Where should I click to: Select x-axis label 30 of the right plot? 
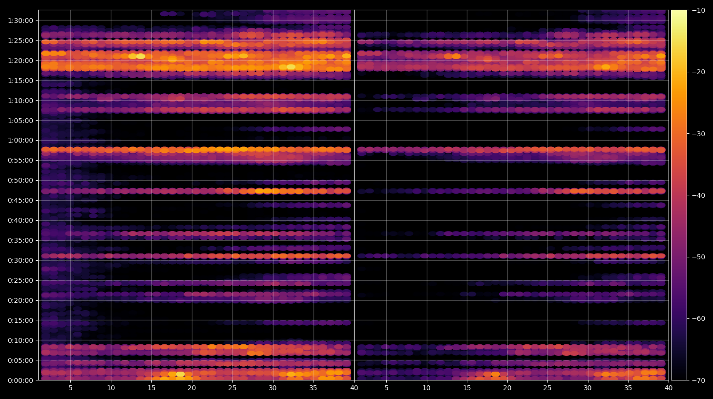pos(588,388)
